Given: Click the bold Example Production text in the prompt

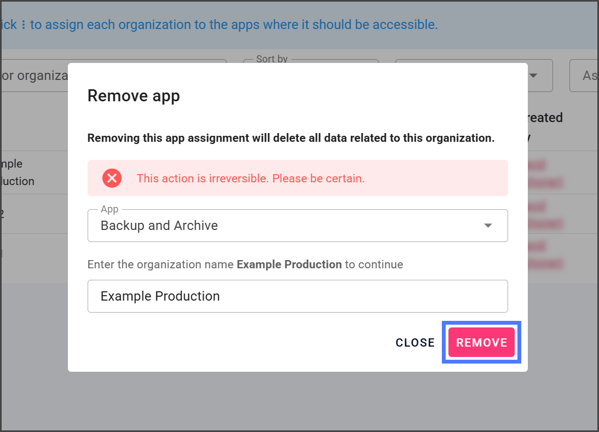Looking at the screenshot, I should pyautogui.click(x=289, y=264).
